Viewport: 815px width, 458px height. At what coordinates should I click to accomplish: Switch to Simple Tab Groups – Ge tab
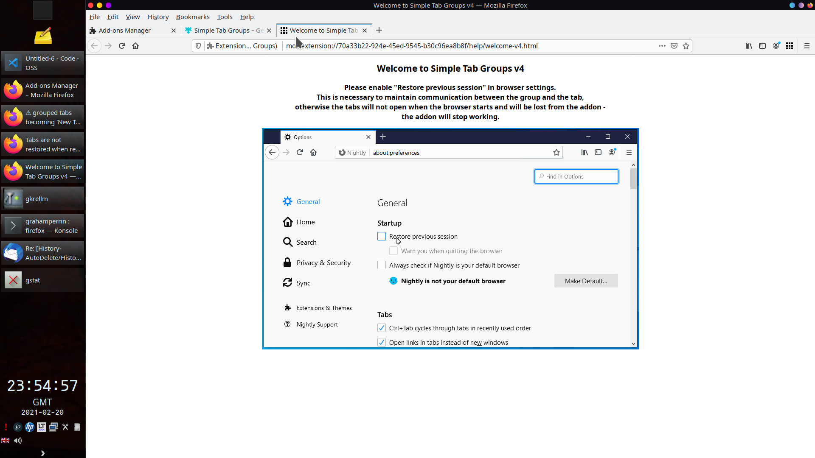click(228, 31)
